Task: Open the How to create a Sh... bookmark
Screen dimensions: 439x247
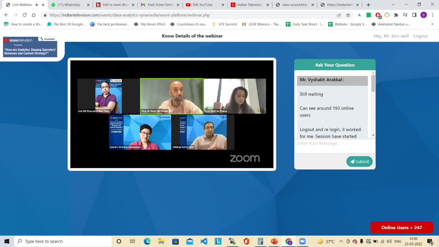Action: 23,24
